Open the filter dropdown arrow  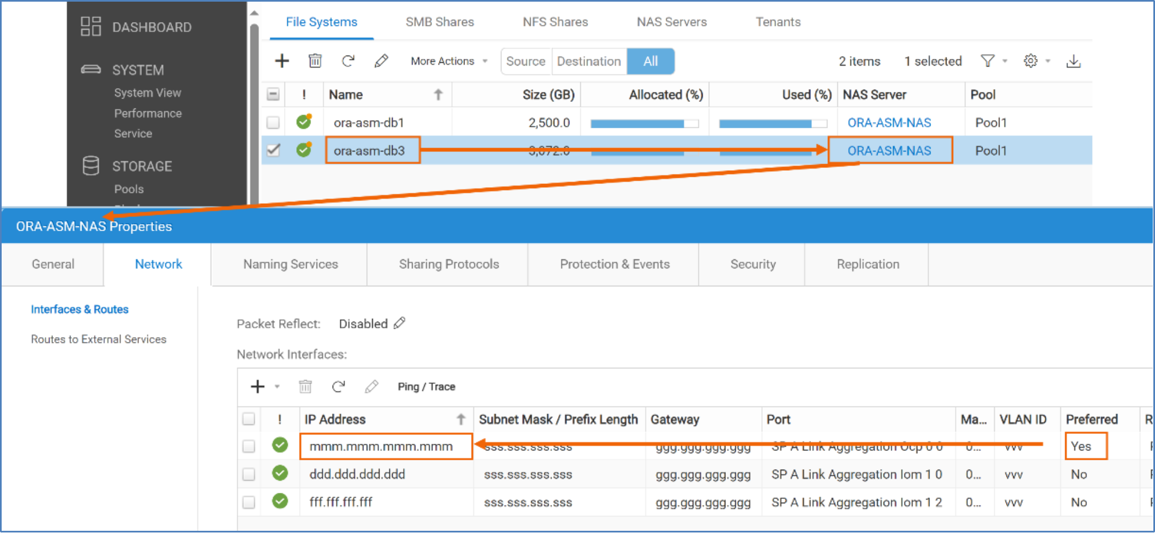click(x=1005, y=61)
